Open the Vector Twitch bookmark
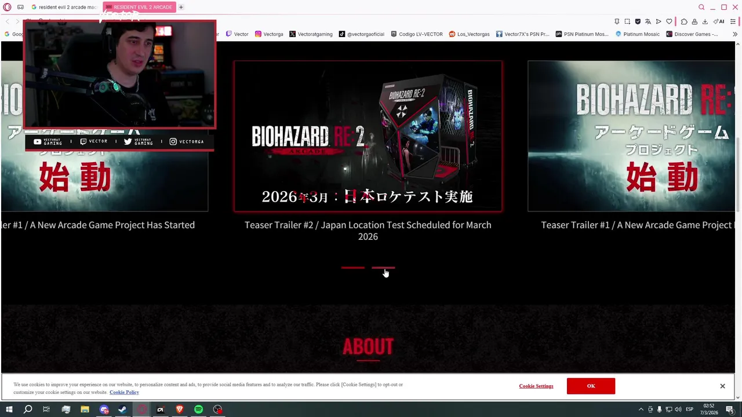Screen dimensions: 742x417 tap(237, 34)
